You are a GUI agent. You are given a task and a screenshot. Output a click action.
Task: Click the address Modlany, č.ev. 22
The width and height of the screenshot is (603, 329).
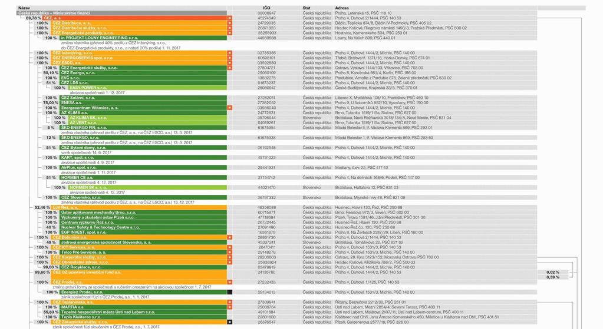[x=361, y=168]
